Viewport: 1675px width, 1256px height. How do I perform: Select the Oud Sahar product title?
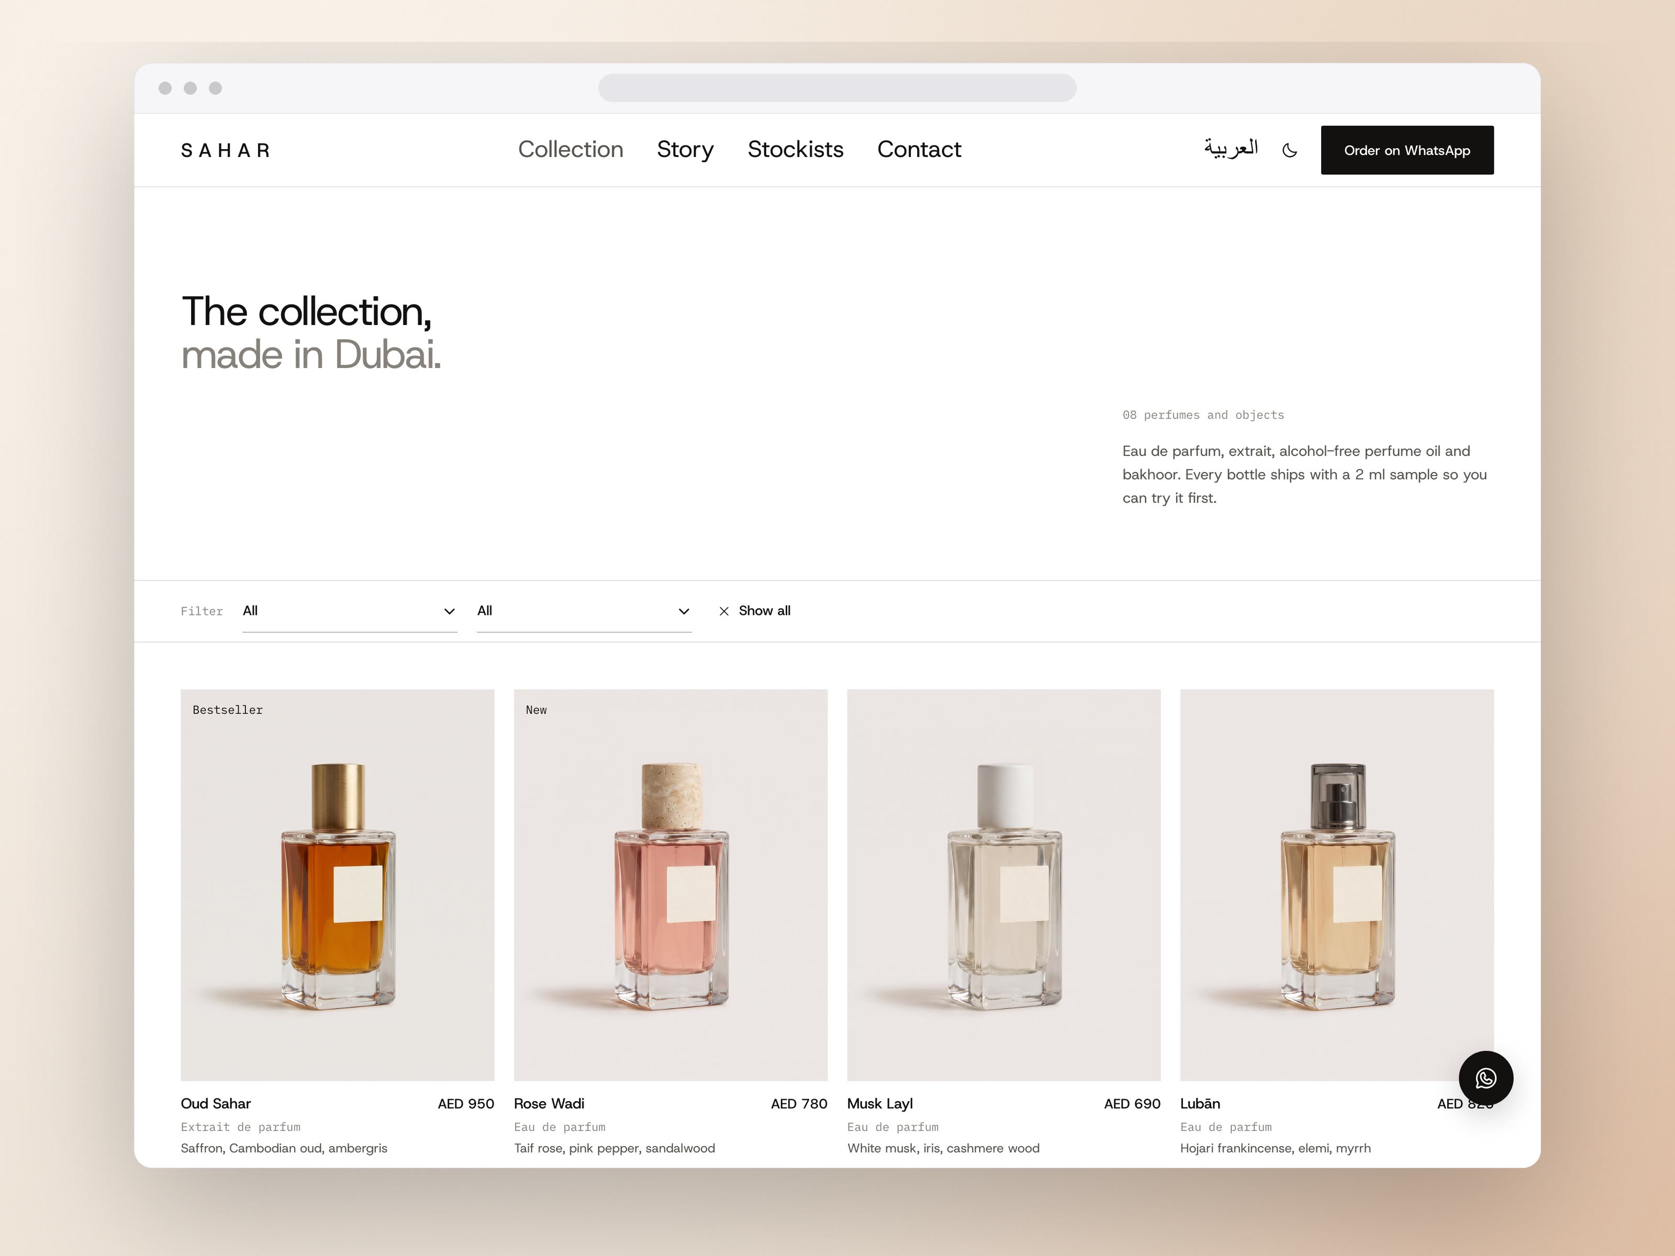point(216,1104)
